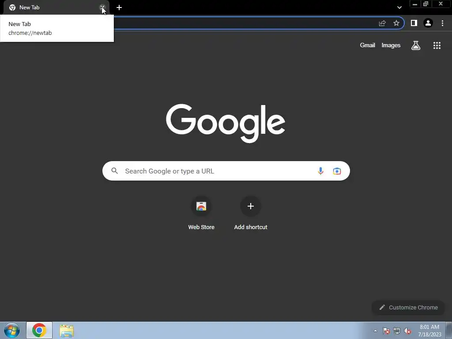Open a new tab with plus button
Viewport: 452px width, 339px height.
pyautogui.click(x=119, y=8)
